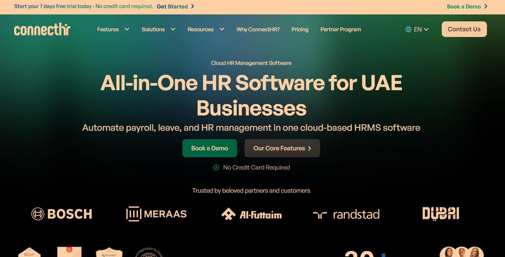Go to Why ConnectHR? page
This screenshot has height=257, width=505.
258,29
